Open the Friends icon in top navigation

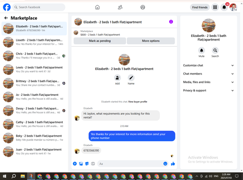[120, 7]
